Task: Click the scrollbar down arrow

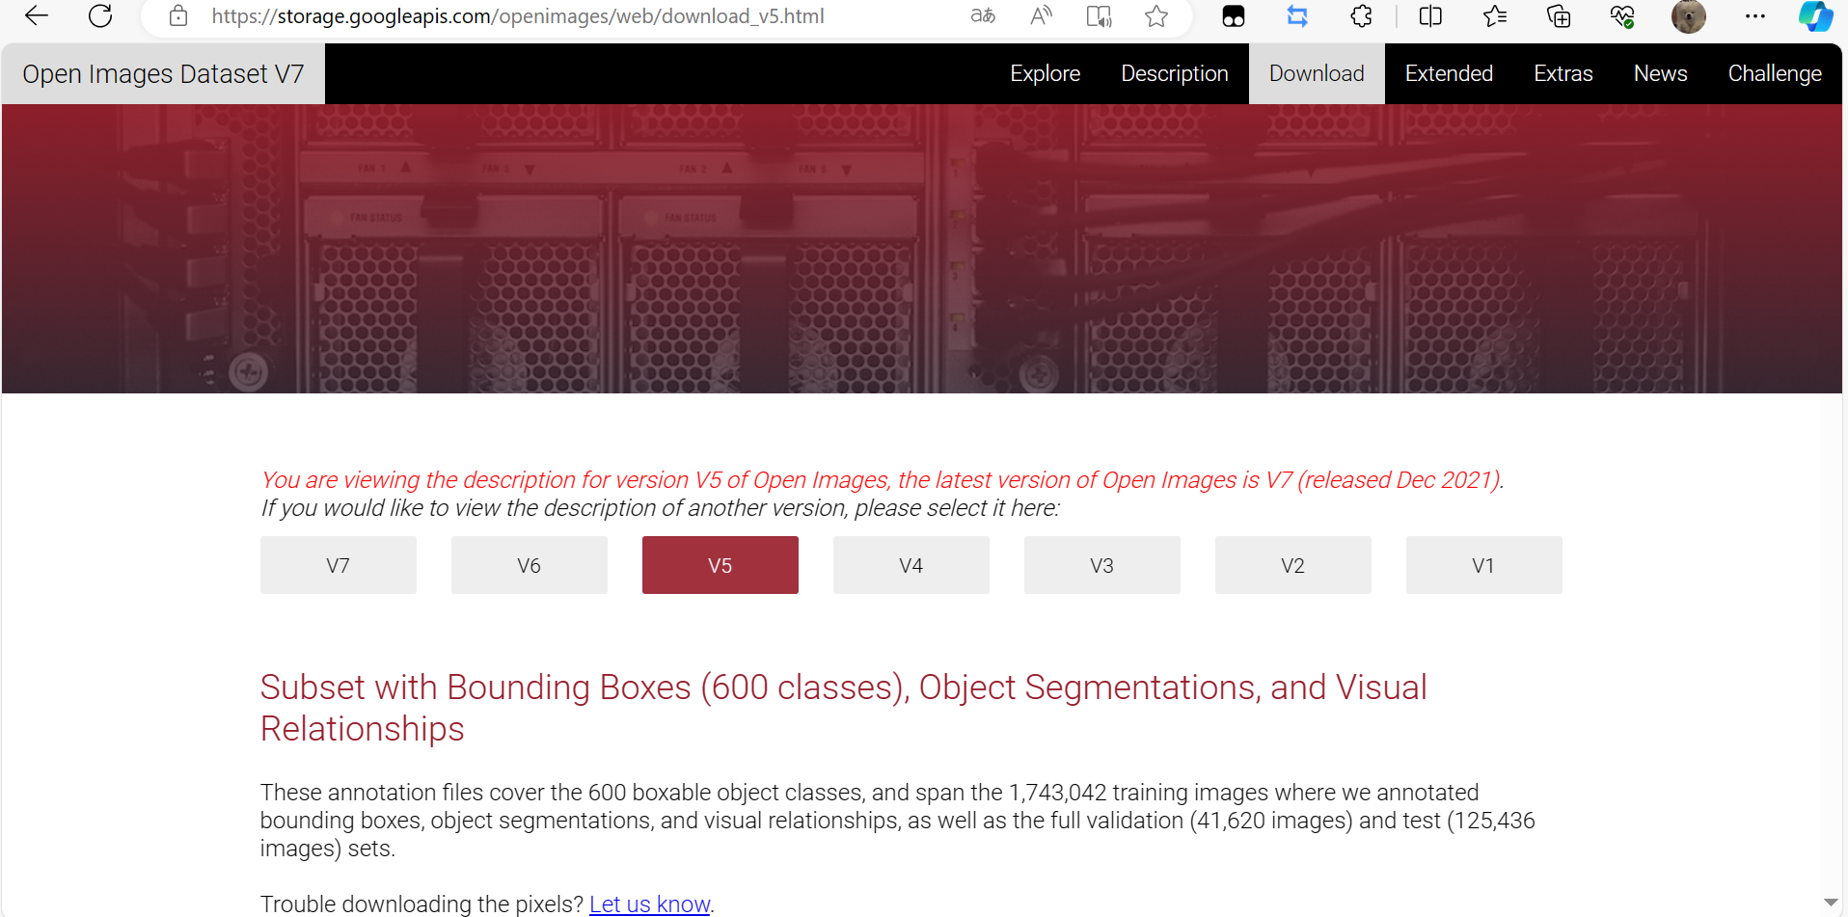Action: click(x=1831, y=903)
